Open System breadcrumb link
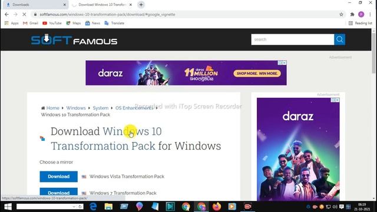The height and width of the screenshot is (212, 377). 101,108
